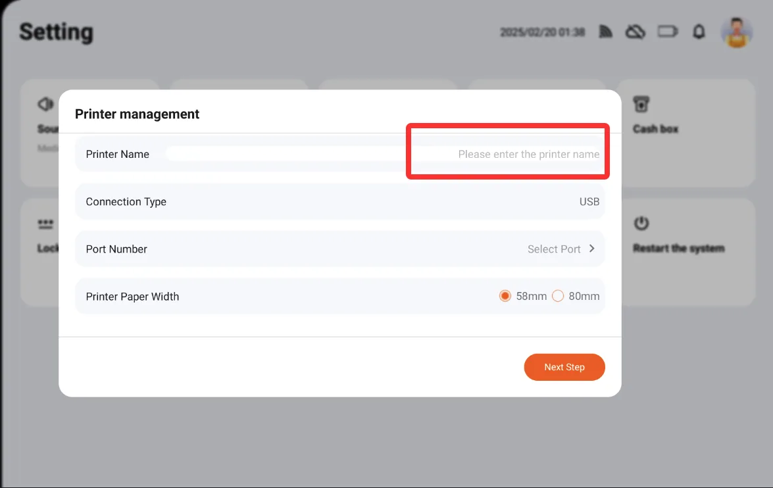Click the Cash box settings label
The height and width of the screenshot is (488, 773).
[x=656, y=129]
